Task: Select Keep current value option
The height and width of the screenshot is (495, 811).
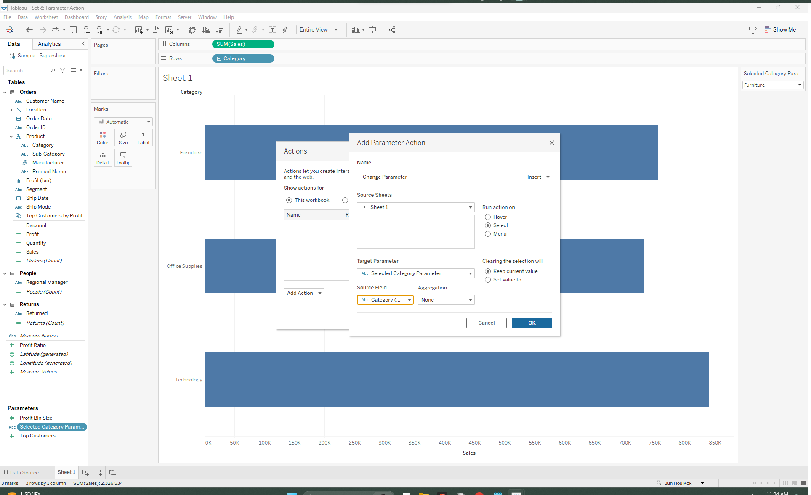Action: tap(488, 271)
